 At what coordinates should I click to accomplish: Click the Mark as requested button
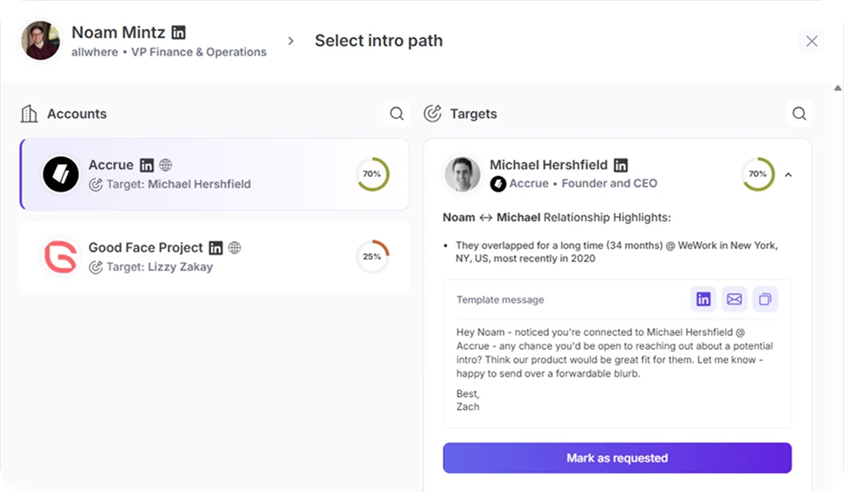pyautogui.click(x=617, y=457)
